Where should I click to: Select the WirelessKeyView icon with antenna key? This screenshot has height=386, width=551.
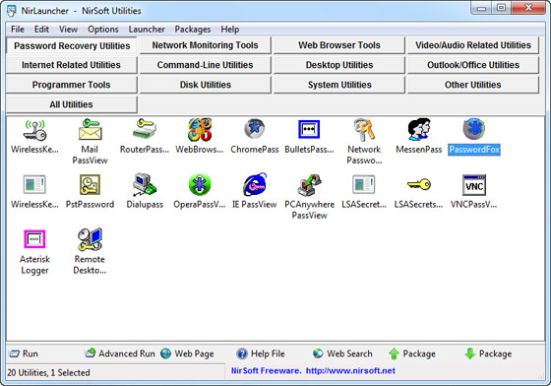coord(34,130)
